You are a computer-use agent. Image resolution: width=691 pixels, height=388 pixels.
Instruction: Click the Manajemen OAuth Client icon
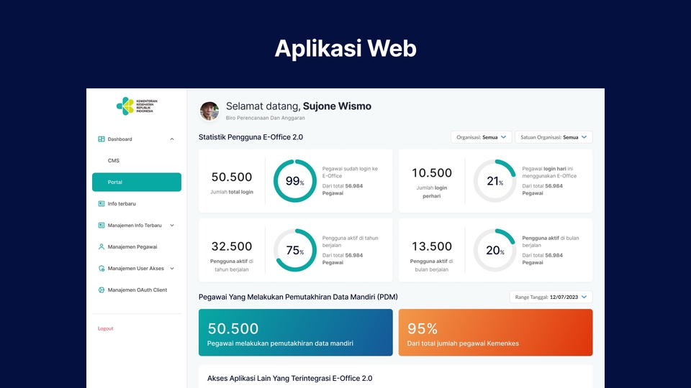tap(101, 290)
